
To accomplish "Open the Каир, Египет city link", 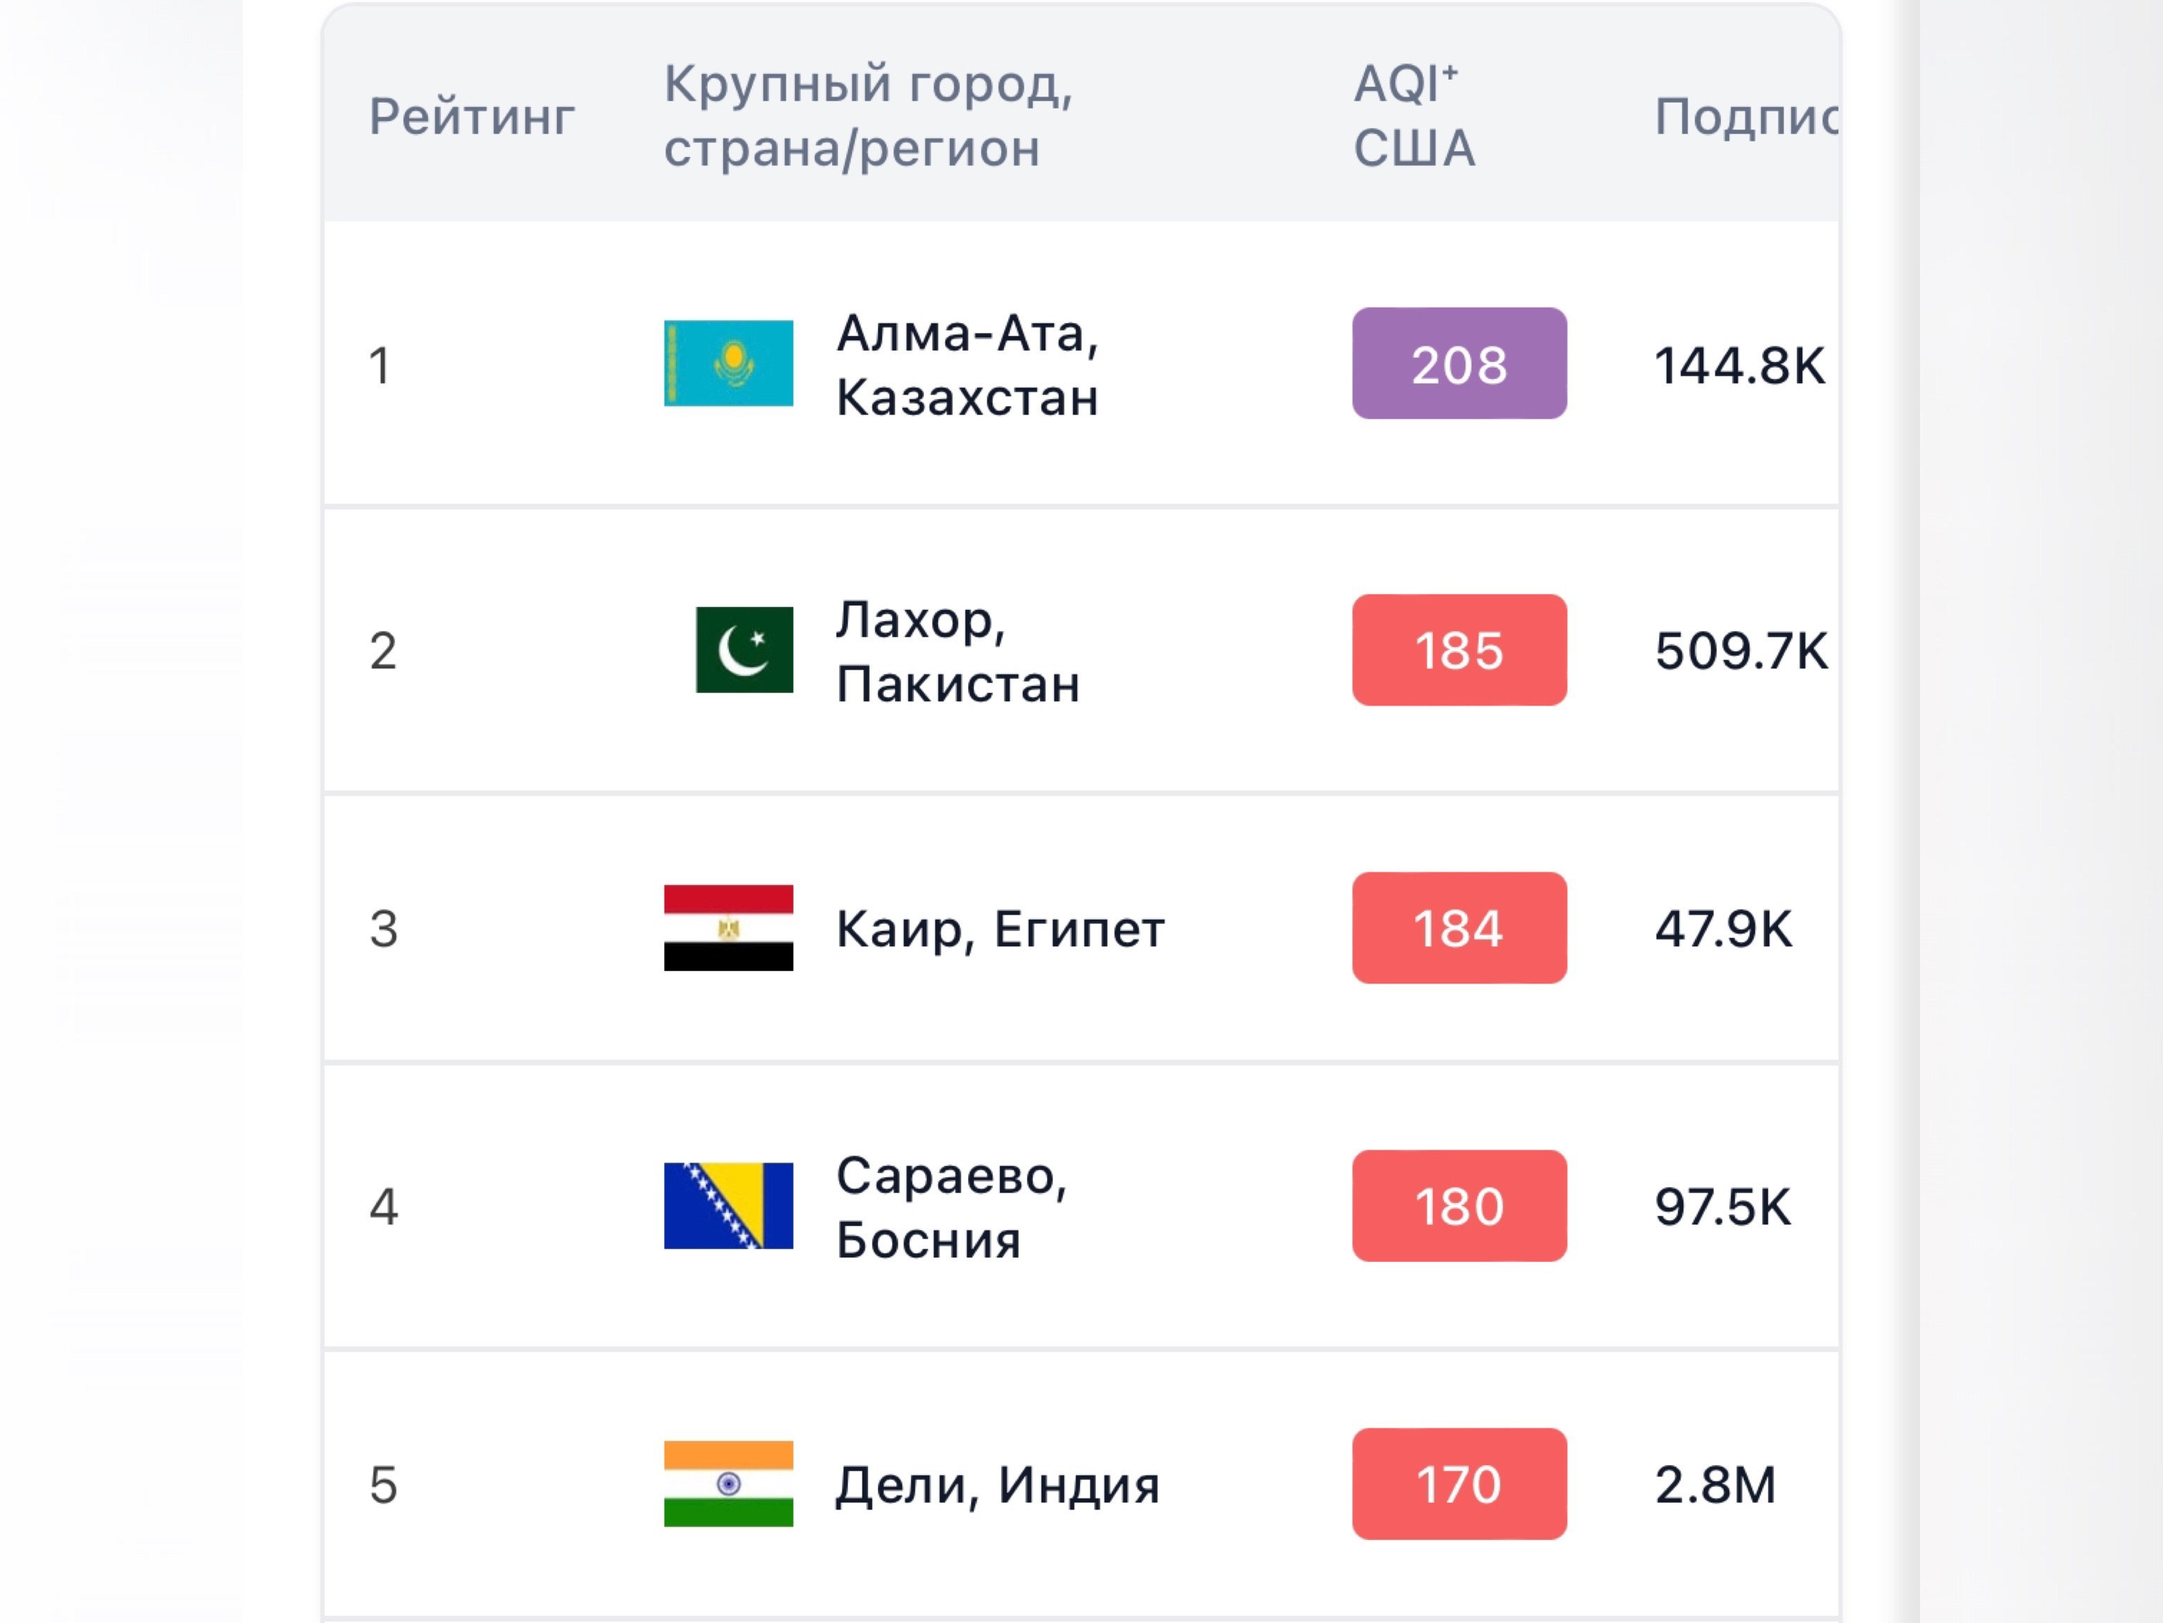I will [1001, 929].
